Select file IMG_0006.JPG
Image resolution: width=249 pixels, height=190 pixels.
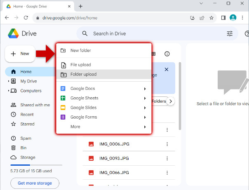coord(129,144)
